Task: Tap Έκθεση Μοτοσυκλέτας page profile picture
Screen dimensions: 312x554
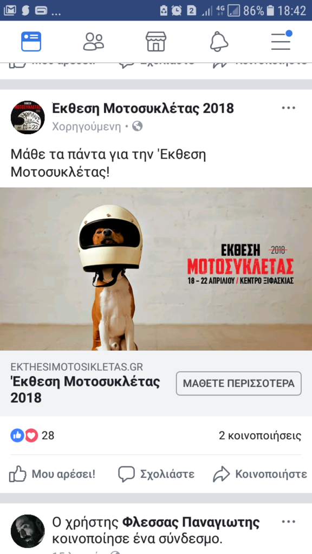Action: (x=28, y=117)
